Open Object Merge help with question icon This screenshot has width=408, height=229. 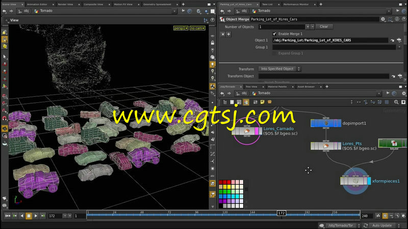click(x=403, y=19)
